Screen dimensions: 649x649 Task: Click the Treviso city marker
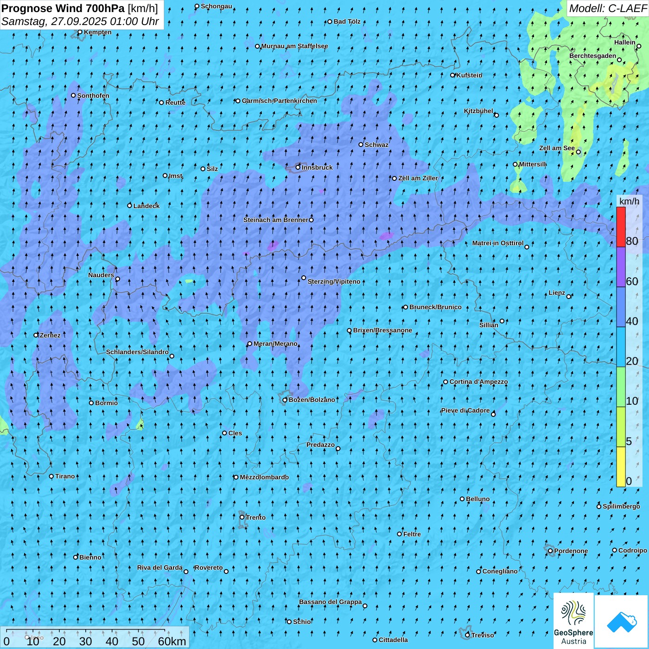coord(467,635)
